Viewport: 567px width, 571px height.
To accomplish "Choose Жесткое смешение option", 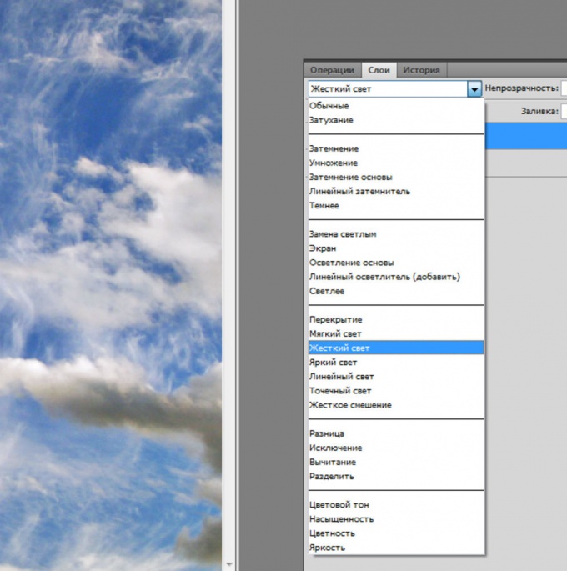I will (396, 405).
